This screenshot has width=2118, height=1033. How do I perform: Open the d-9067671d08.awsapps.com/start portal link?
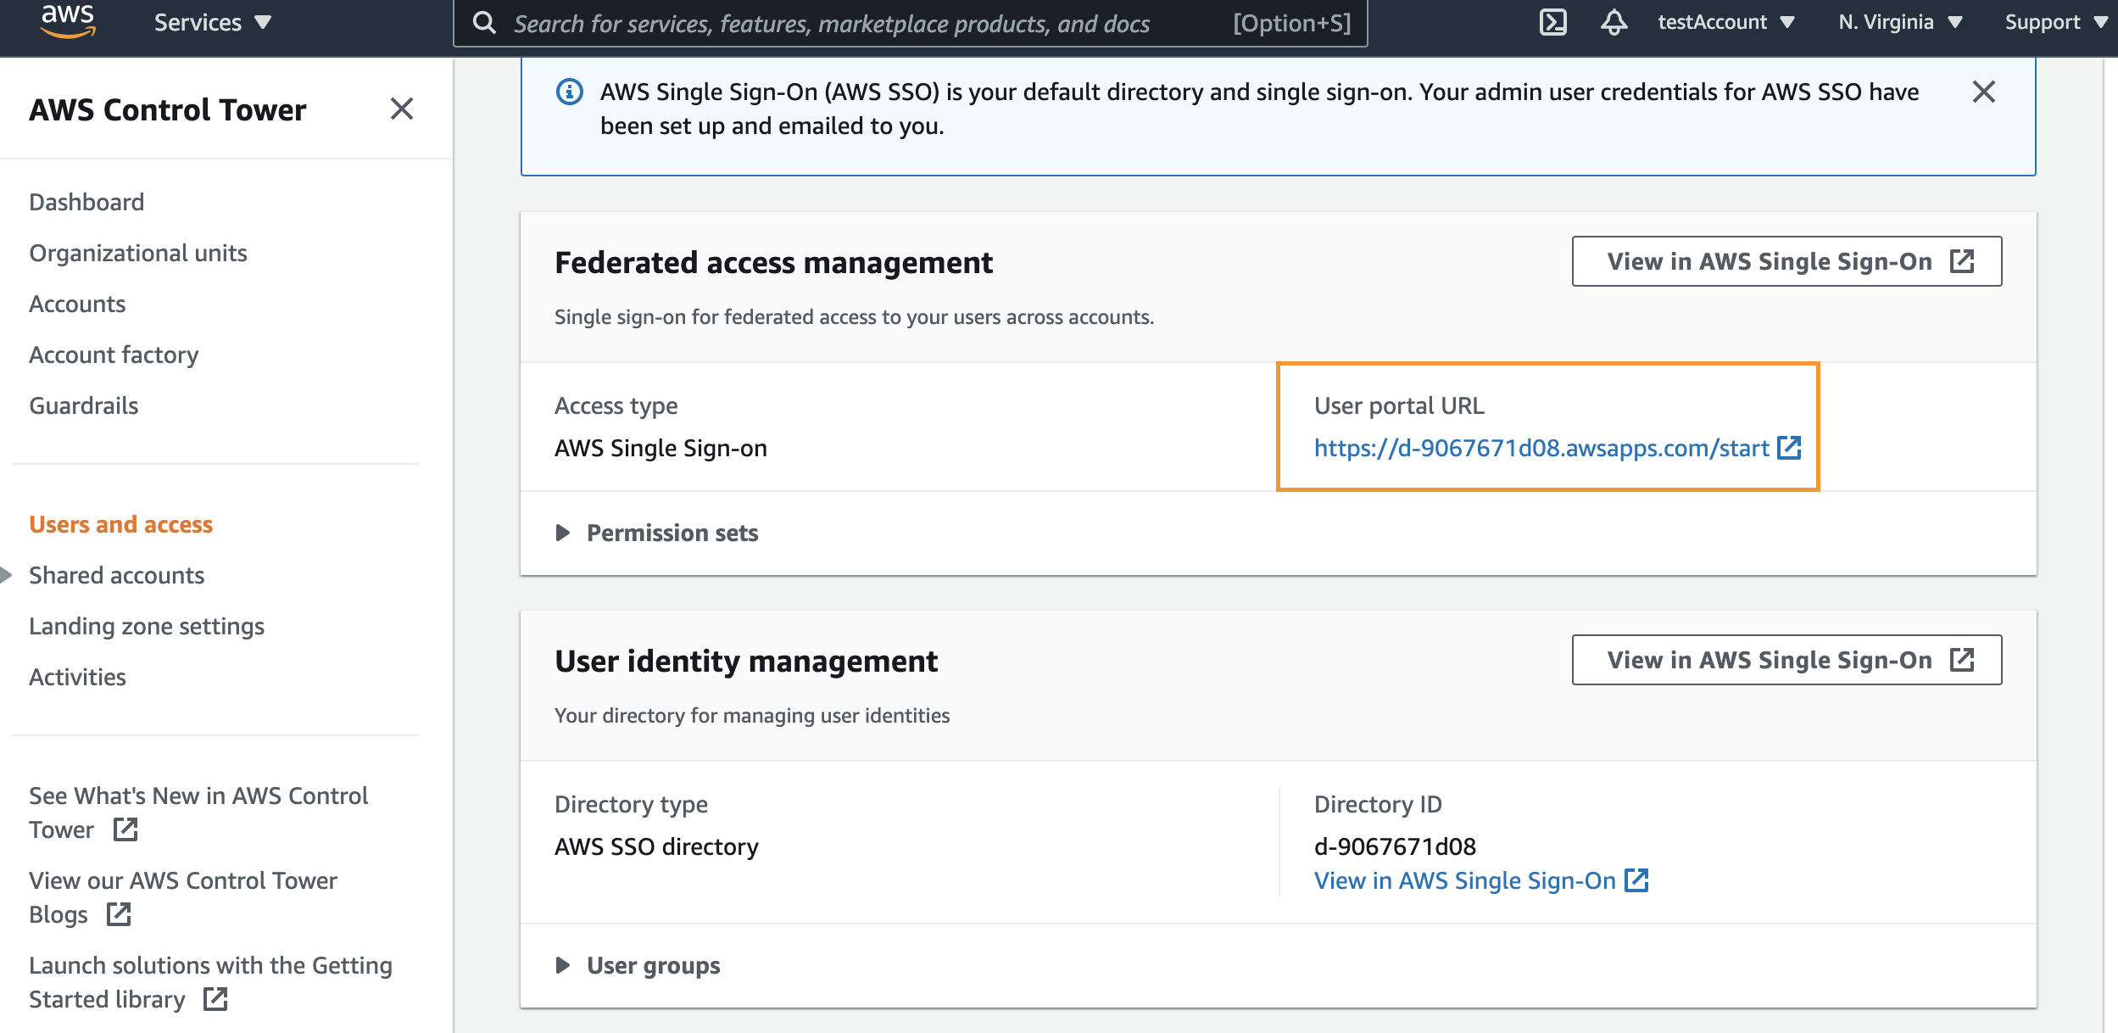(1541, 448)
